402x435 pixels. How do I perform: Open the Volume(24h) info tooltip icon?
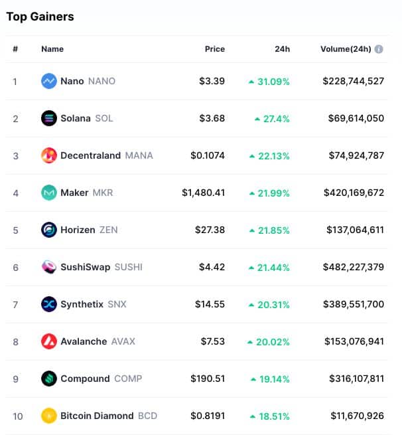coord(379,49)
